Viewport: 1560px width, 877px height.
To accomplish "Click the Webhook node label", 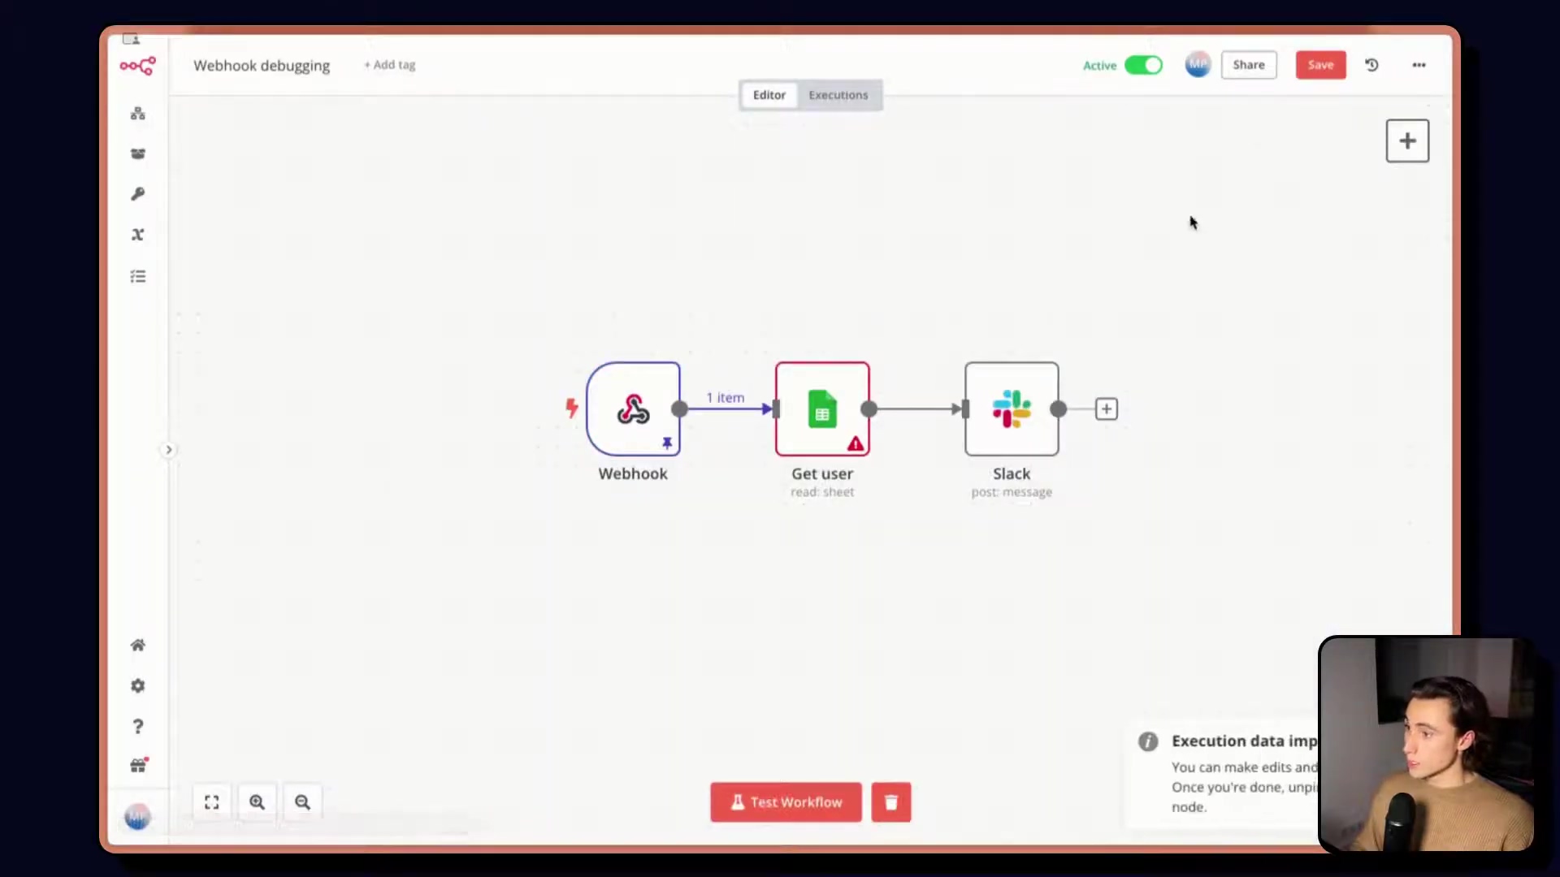I will 633,474.
